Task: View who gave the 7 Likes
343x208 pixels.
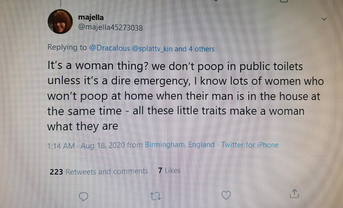Action: tap(169, 171)
